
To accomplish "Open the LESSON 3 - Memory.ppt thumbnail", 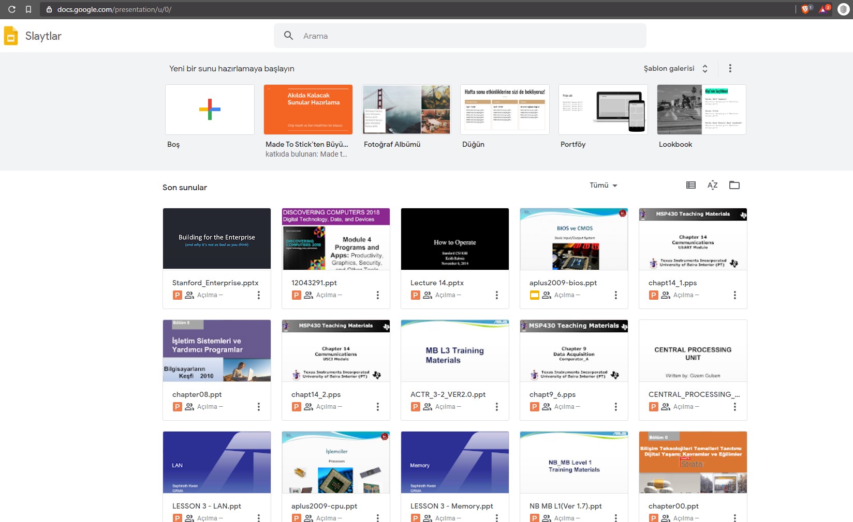I will (455, 462).
